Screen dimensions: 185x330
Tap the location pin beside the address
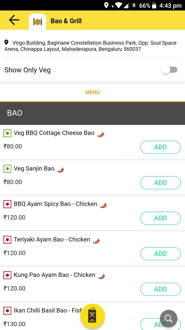pos(7,42)
